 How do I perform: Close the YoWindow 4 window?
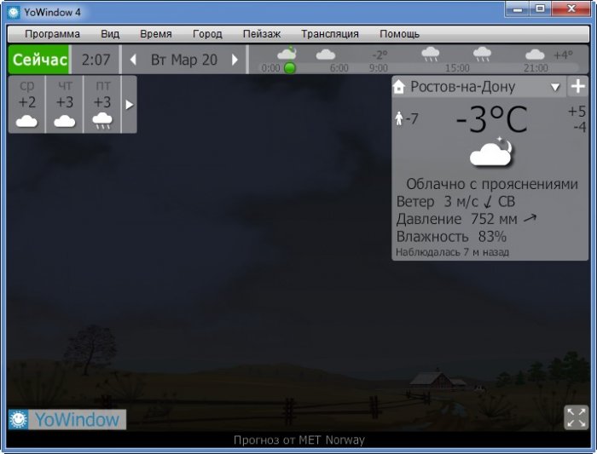point(571,9)
